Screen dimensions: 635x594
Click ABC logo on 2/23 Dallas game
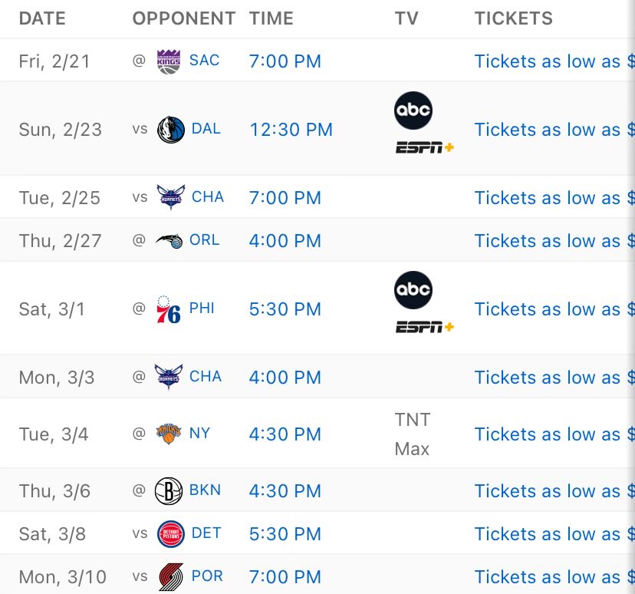coord(413,111)
